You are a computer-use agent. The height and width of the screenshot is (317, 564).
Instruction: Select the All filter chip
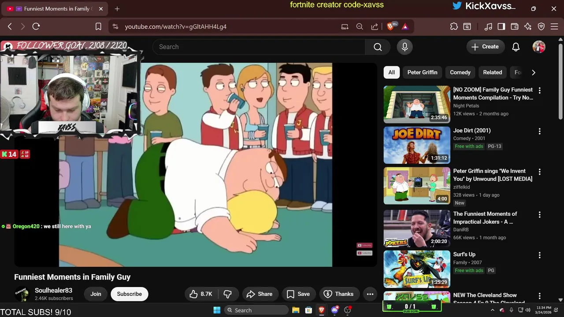(391, 72)
